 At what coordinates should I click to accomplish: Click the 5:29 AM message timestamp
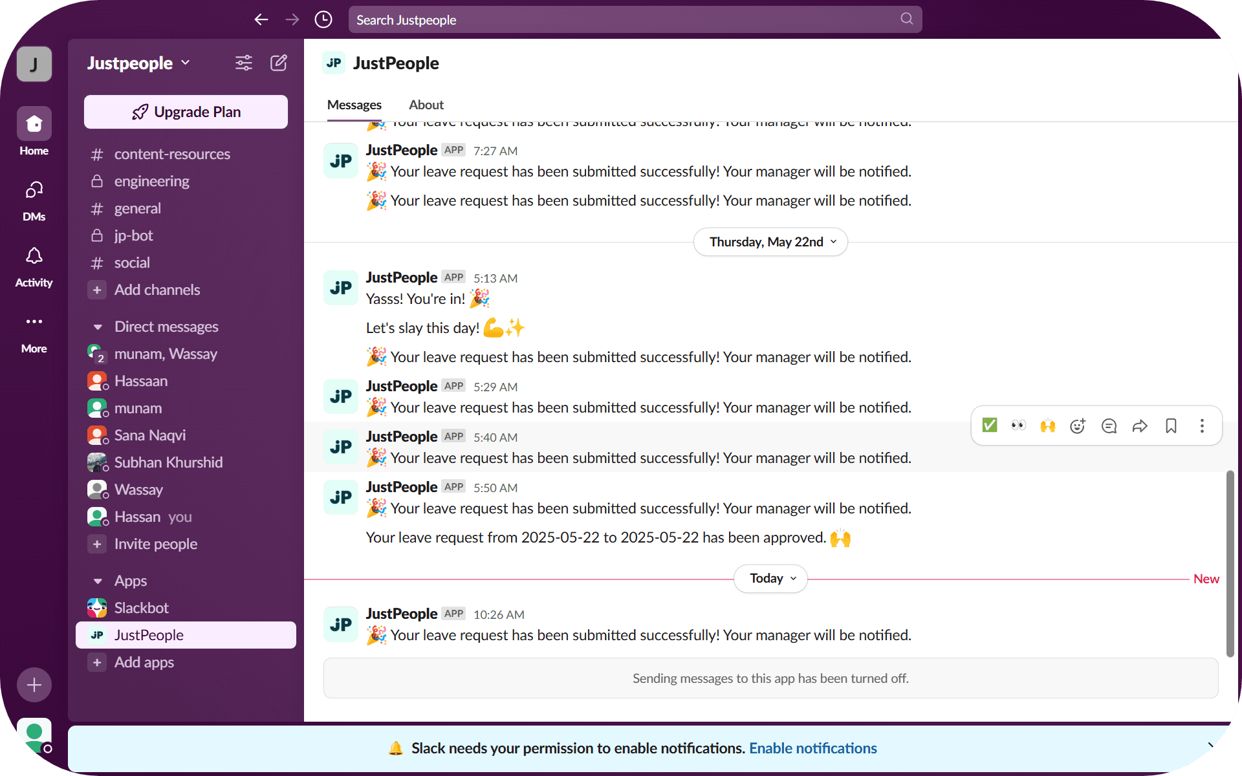[x=496, y=387]
